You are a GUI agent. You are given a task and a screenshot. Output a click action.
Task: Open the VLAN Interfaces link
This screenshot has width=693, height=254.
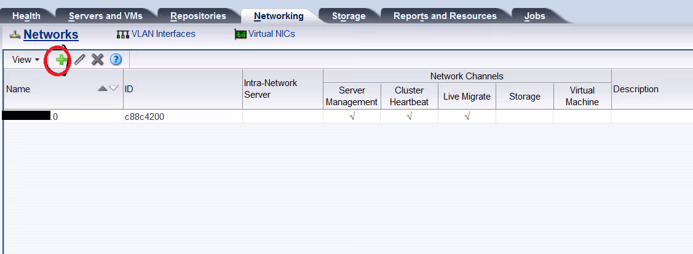pyautogui.click(x=163, y=34)
